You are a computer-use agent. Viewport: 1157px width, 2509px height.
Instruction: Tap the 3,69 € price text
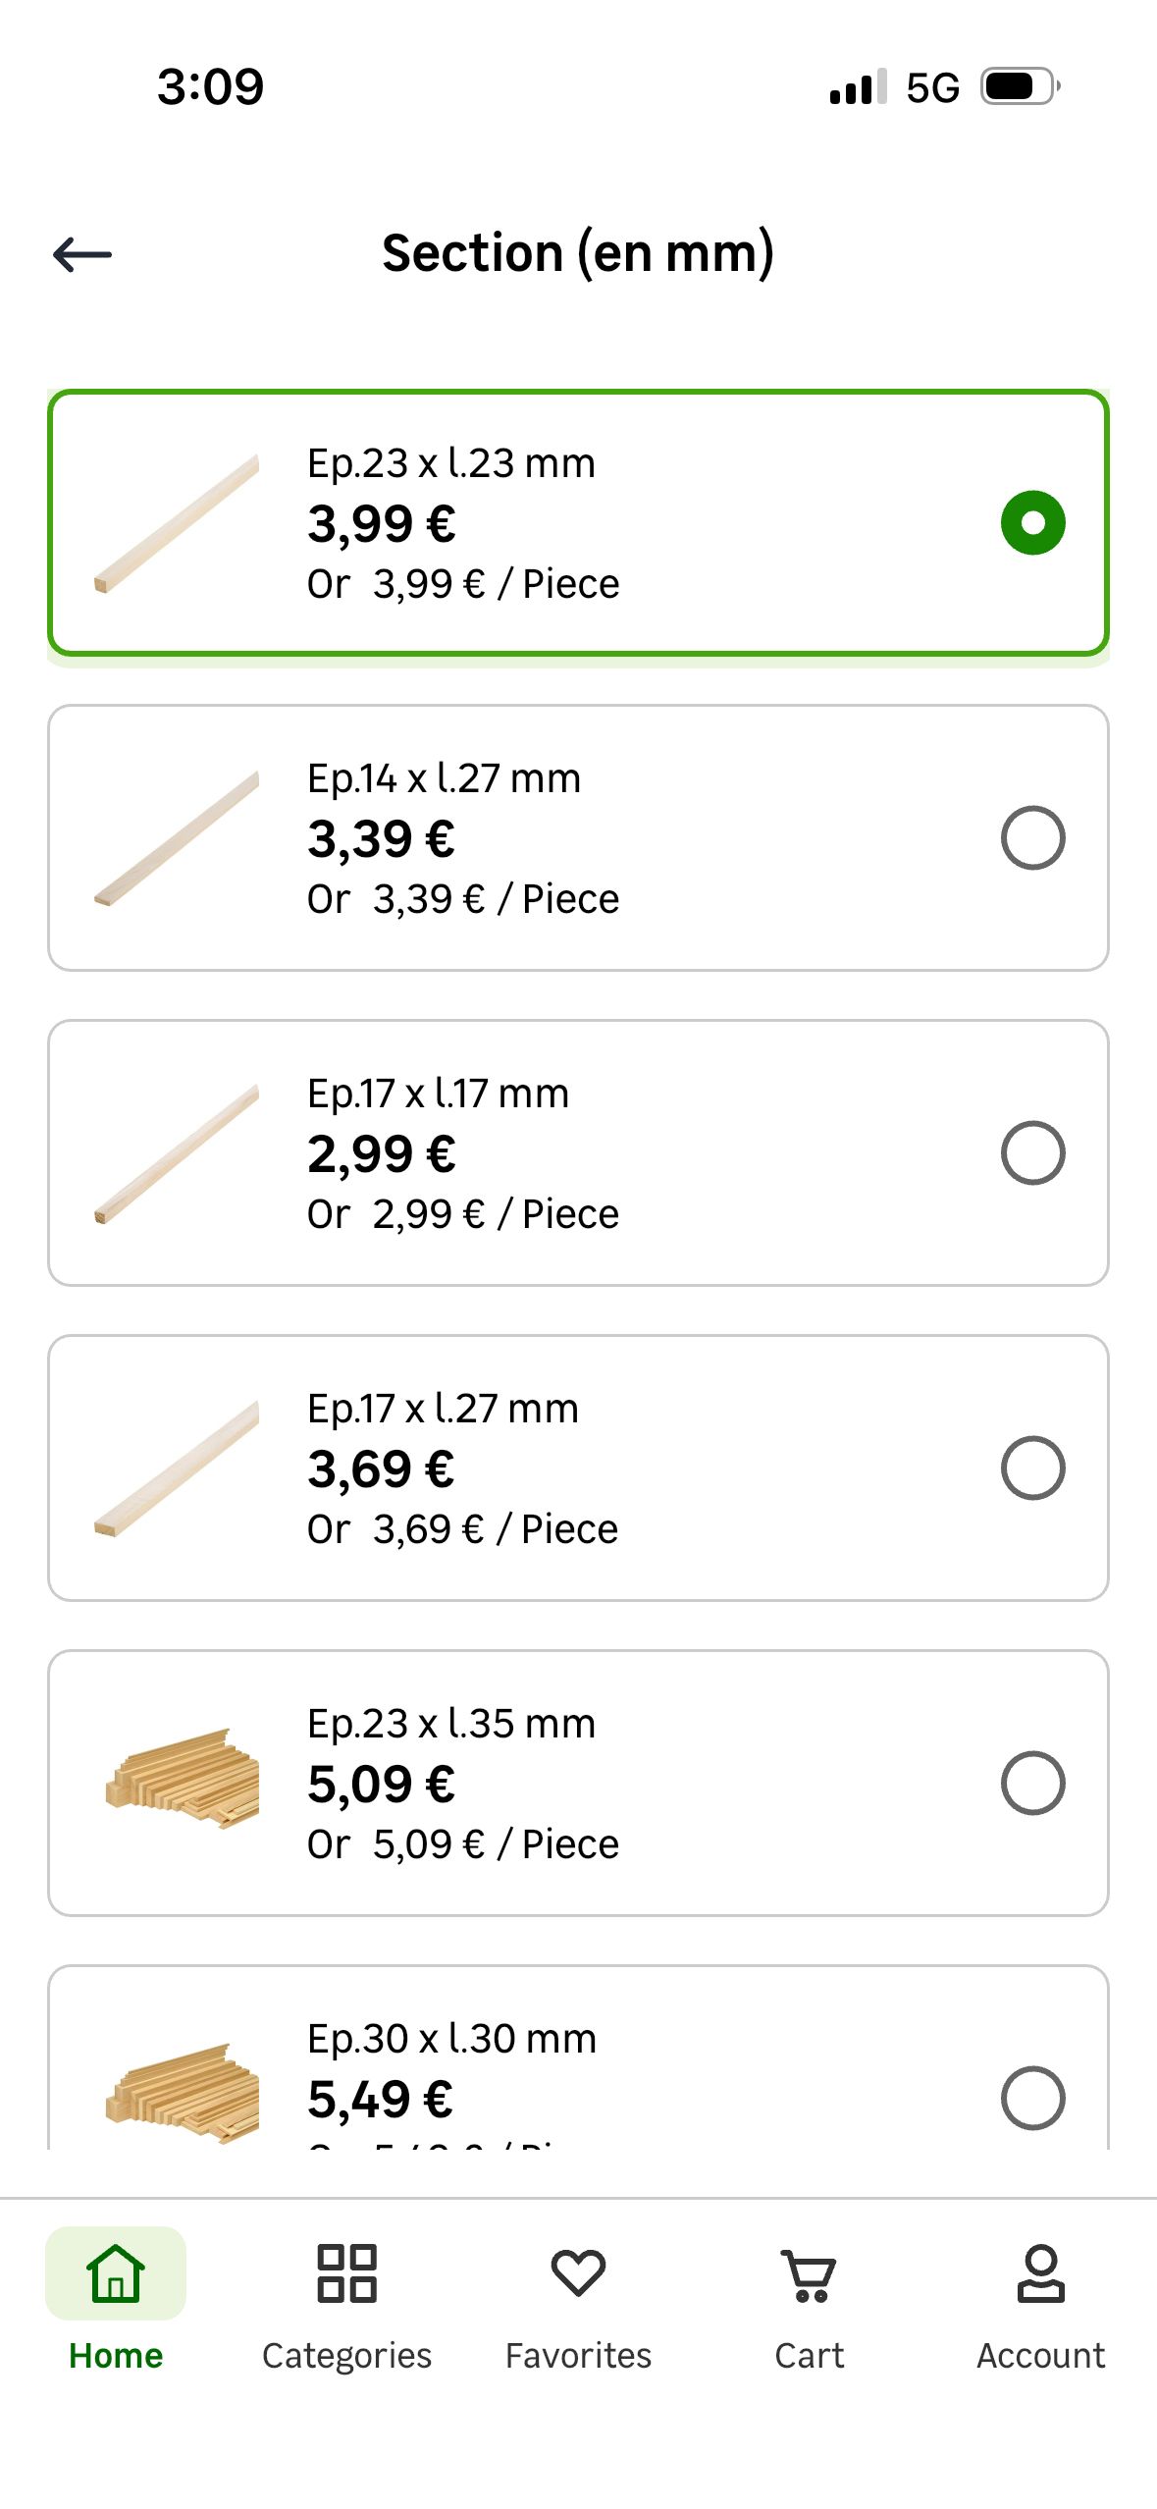(x=381, y=1469)
